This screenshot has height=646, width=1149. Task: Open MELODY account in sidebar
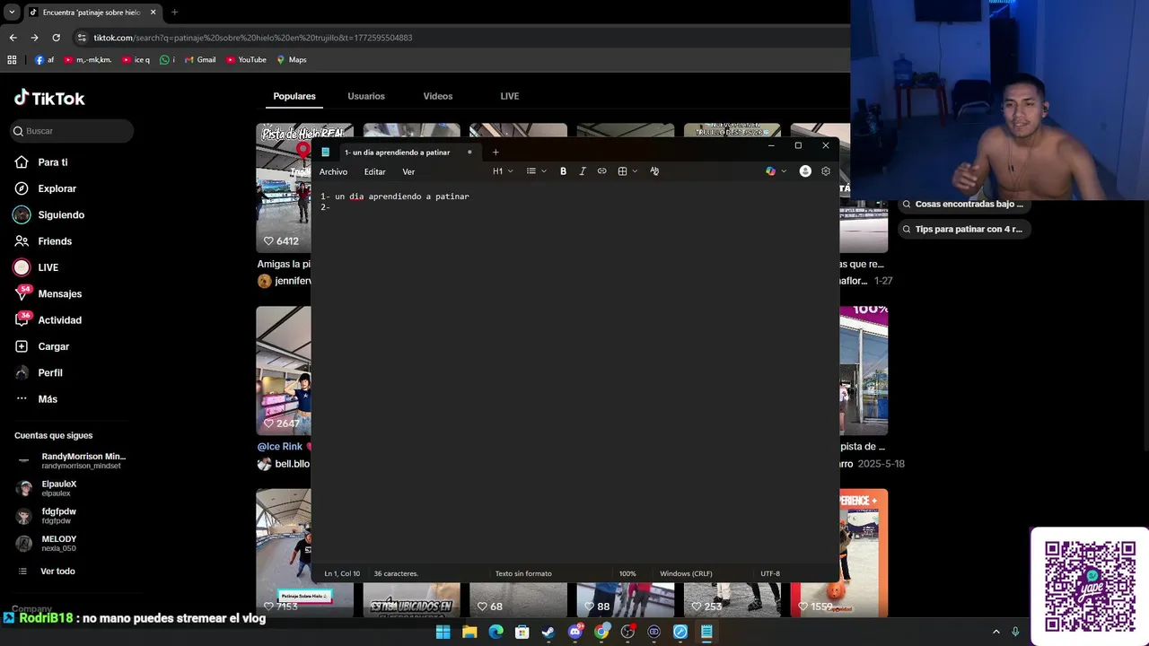[x=59, y=544]
